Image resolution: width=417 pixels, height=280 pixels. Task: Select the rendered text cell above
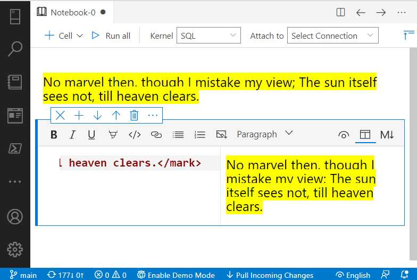click(210, 89)
